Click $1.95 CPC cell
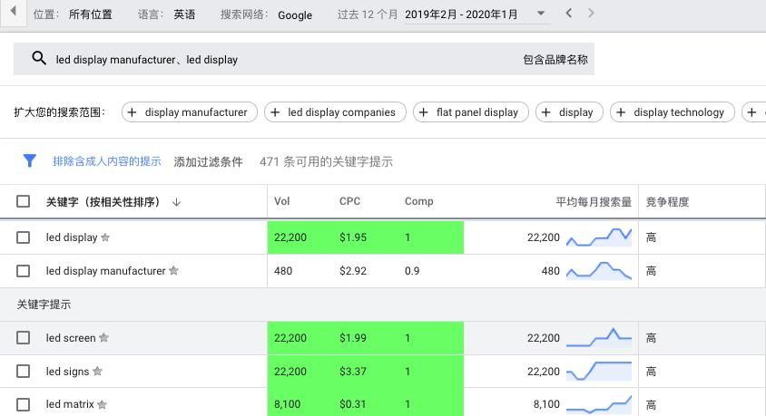Viewport: 766px width, 416px height. tap(353, 237)
